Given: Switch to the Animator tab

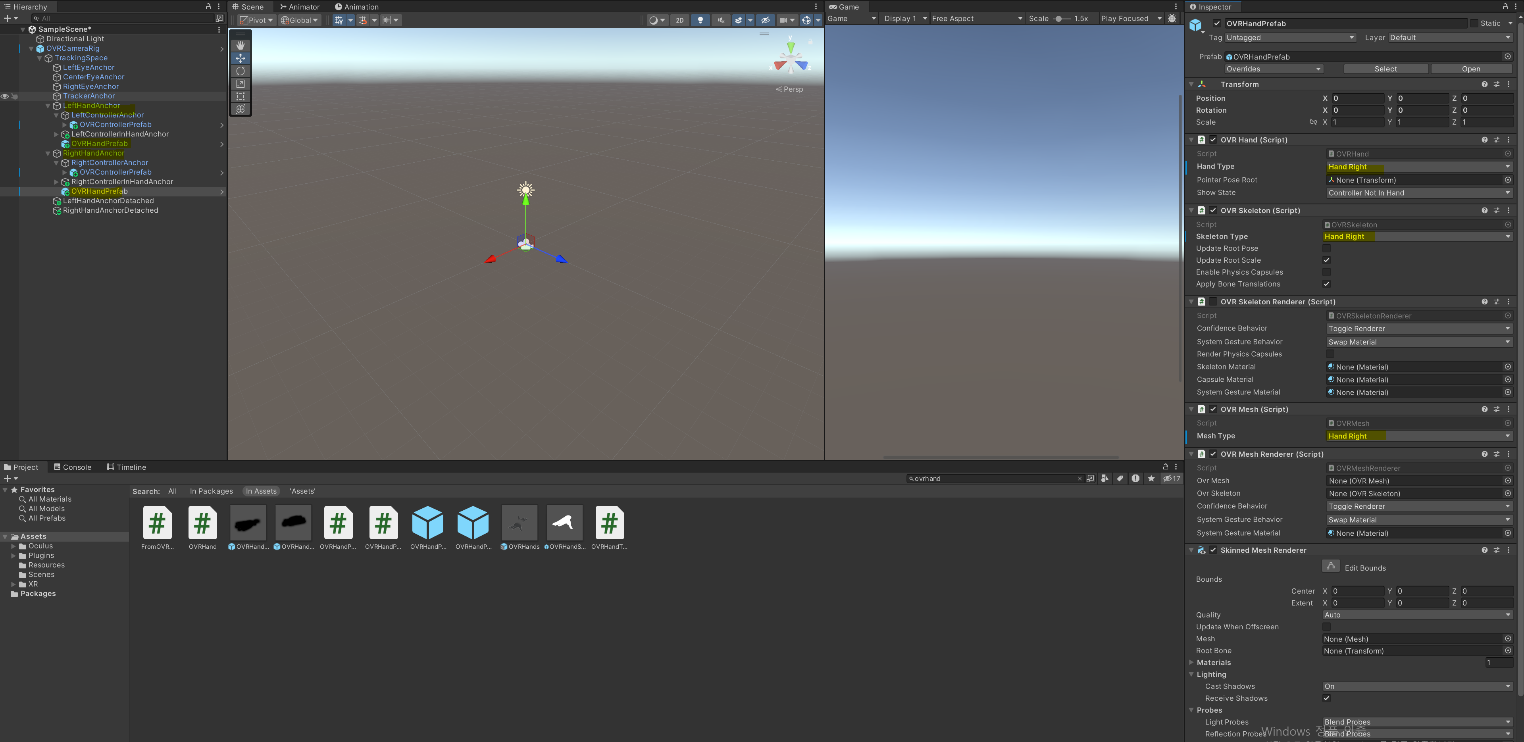Looking at the screenshot, I should 300,7.
